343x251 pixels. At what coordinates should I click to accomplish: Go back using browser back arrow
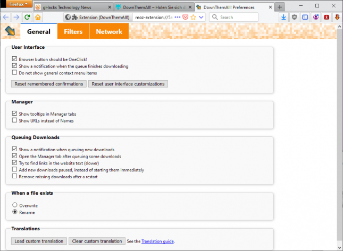[x=6, y=17]
